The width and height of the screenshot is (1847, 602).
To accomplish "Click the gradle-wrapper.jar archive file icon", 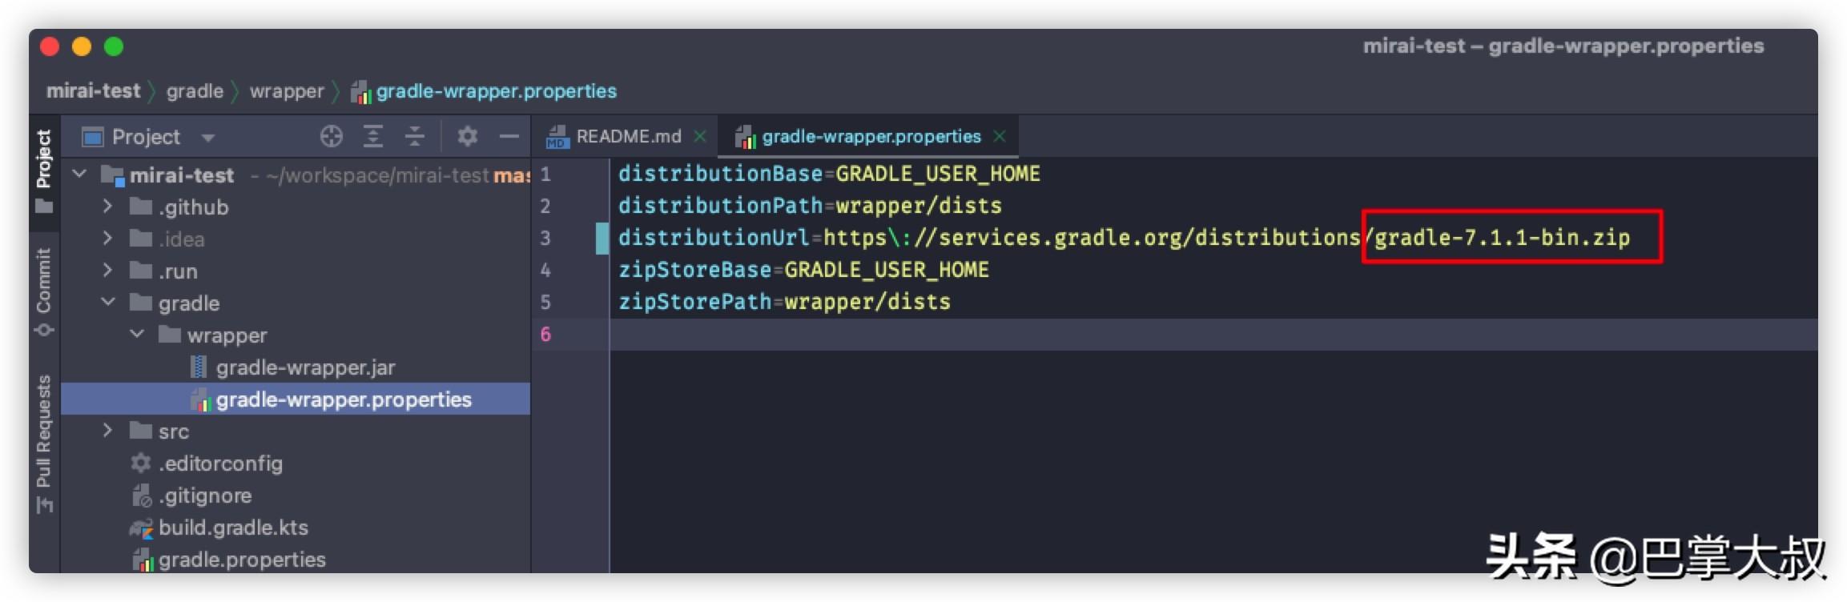I will (199, 367).
